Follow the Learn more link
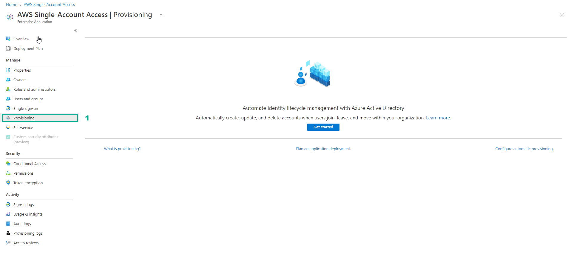Viewport: 568px width, 263px height. click(x=438, y=118)
